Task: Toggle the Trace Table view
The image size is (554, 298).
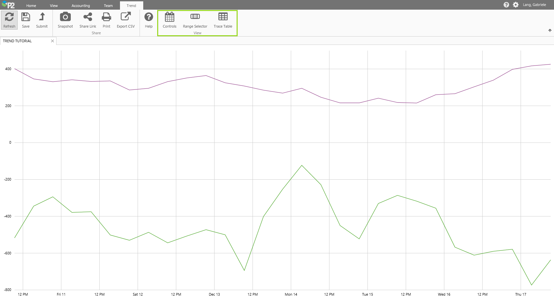Action: point(223,17)
